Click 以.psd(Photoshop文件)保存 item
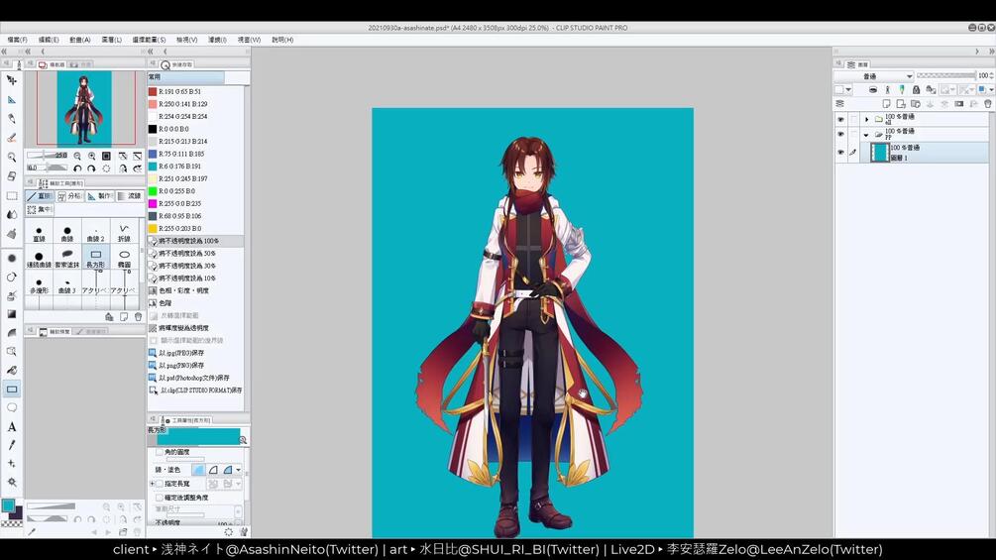Viewport: 996px width, 560px height. (193, 378)
